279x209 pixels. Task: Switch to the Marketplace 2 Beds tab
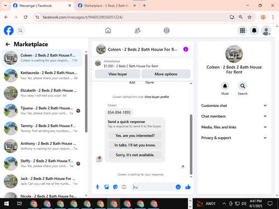[x=107, y=6]
